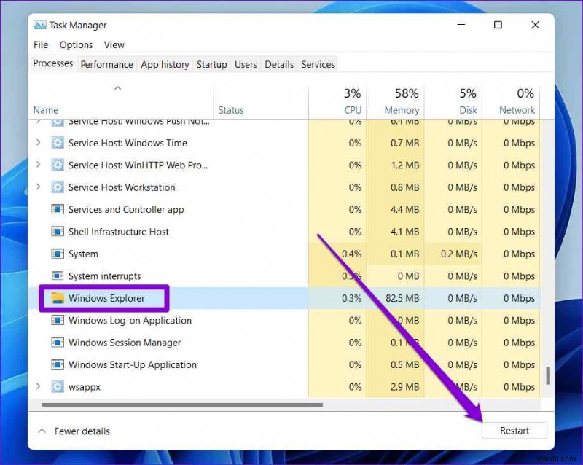Click the System process icon
583x465 pixels.
[58, 254]
